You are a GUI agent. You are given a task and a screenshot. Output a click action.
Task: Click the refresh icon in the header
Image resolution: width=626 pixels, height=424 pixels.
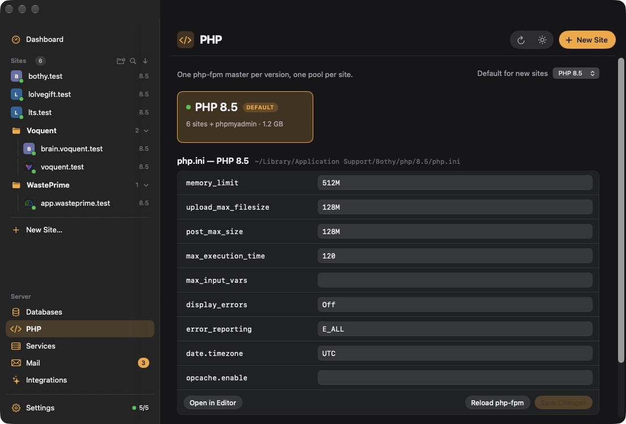tap(520, 40)
